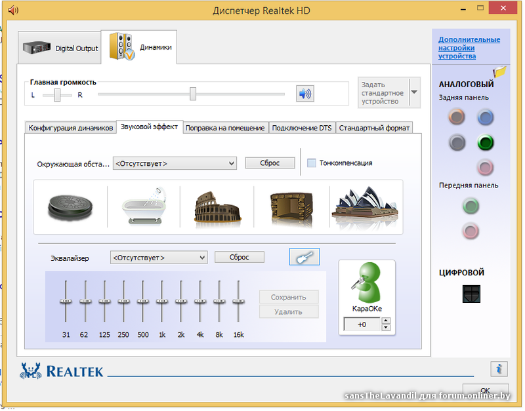Click the OK button
Image resolution: width=525 pixels, height=411 pixels.
[487, 391]
